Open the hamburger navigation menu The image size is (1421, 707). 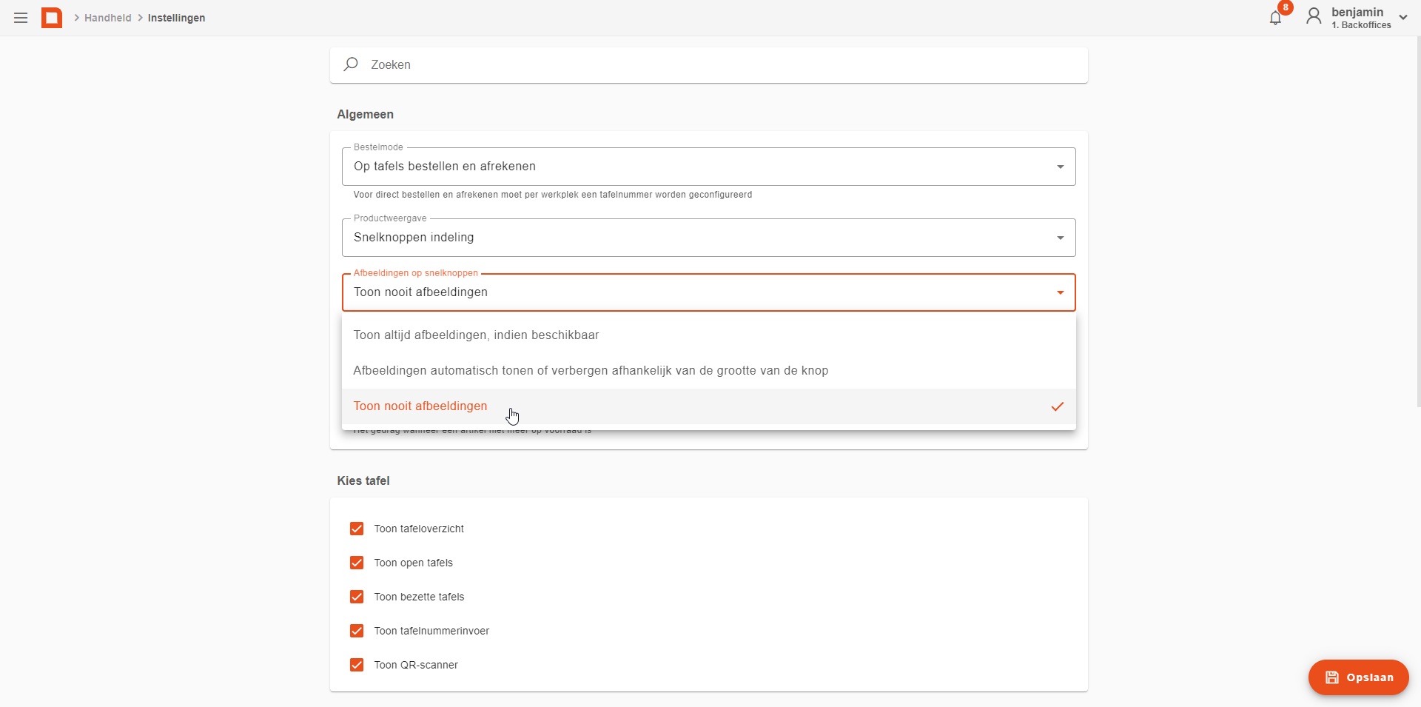tap(21, 18)
